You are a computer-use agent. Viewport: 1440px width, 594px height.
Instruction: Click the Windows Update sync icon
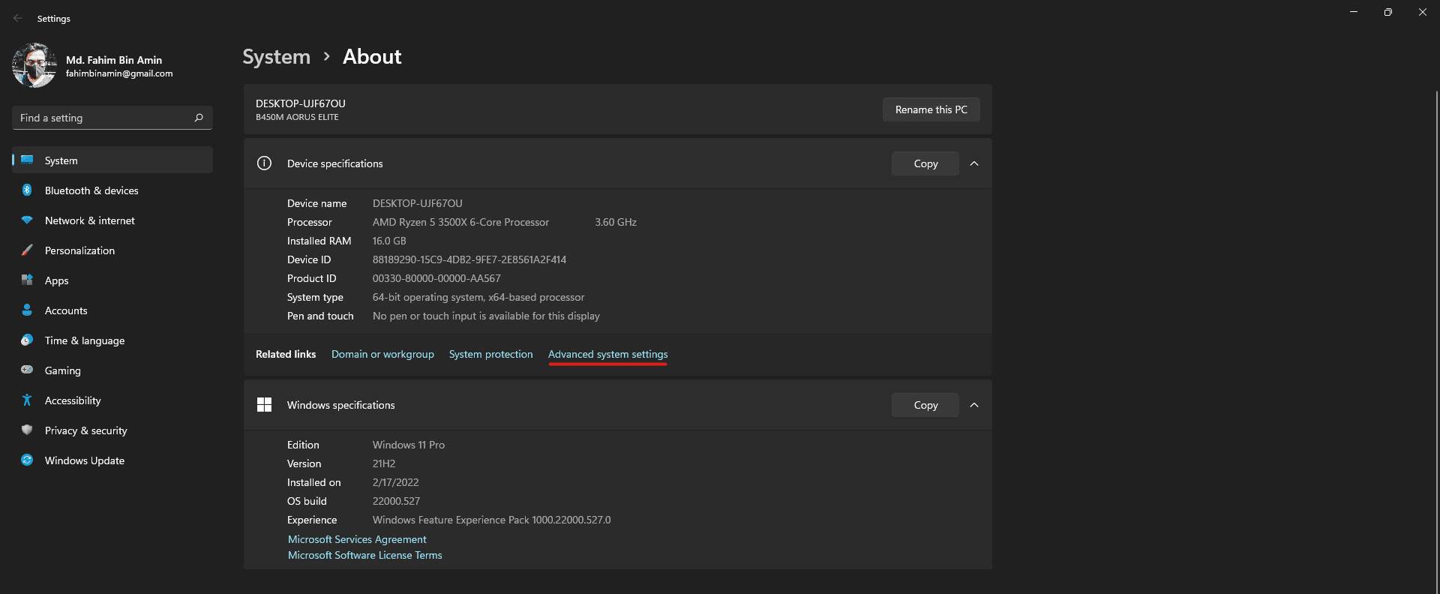(x=27, y=460)
